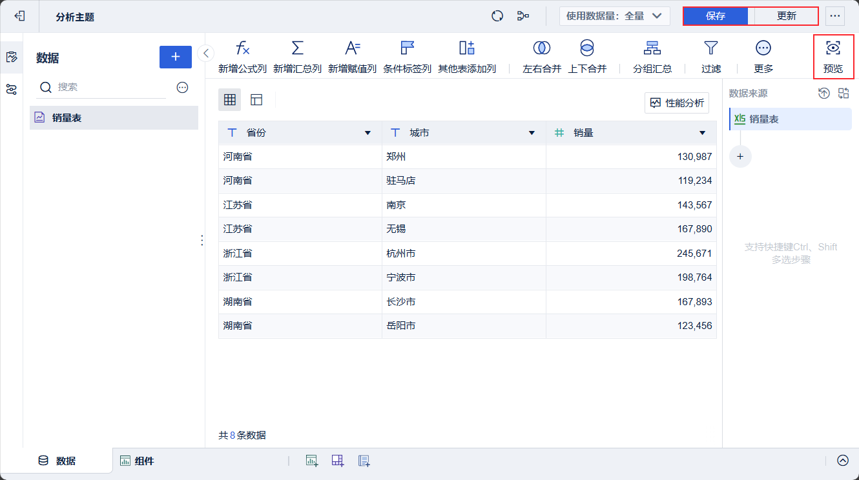This screenshot has width=859, height=480.
Task: Add a step with the plus circle
Action: click(740, 157)
